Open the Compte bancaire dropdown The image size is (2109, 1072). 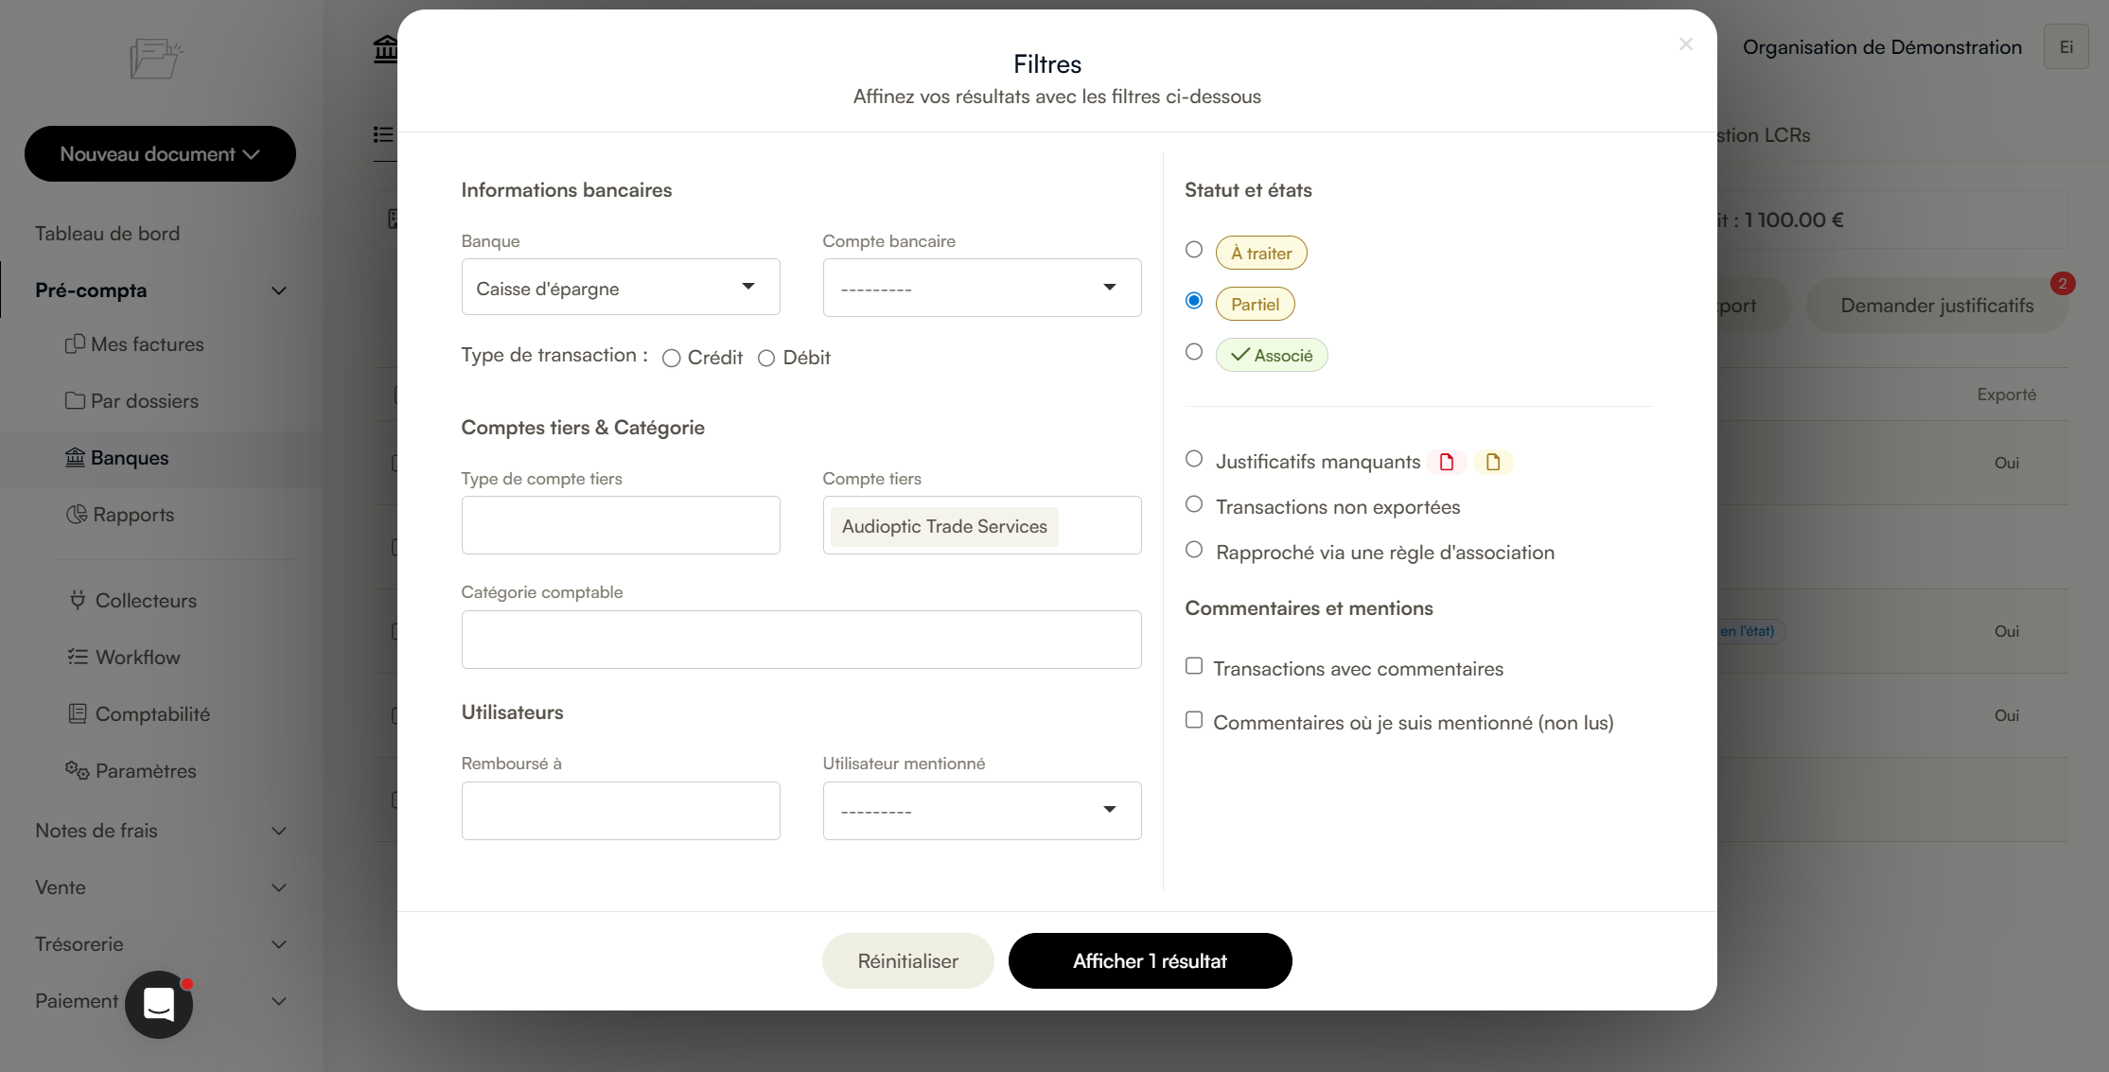982,288
